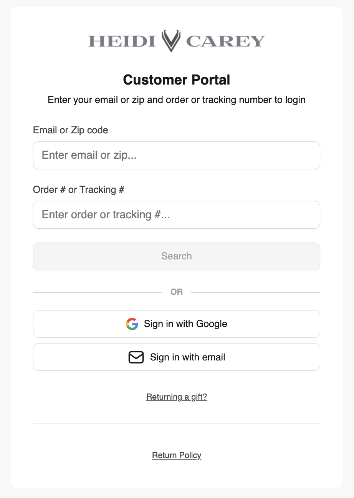Focus the Order or Tracking number field

(177, 215)
